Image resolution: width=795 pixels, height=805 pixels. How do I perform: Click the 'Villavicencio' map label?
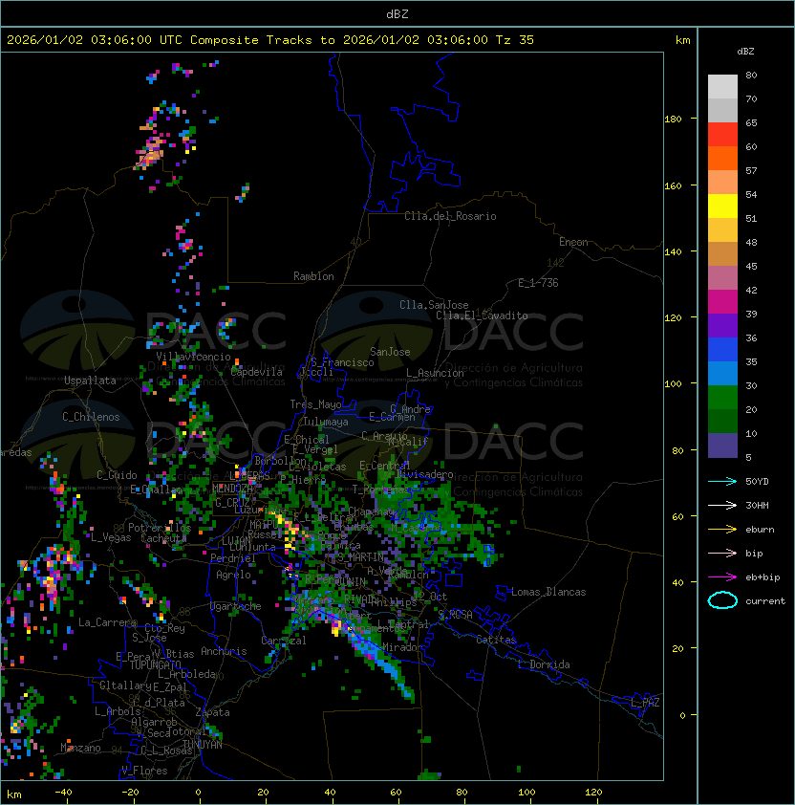(x=193, y=357)
